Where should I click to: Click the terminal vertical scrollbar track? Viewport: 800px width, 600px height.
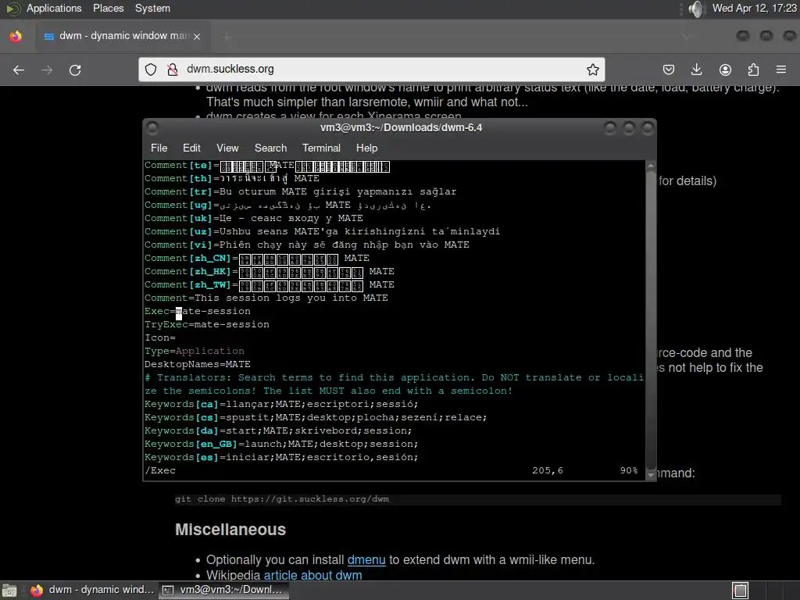(x=650, y=320)
